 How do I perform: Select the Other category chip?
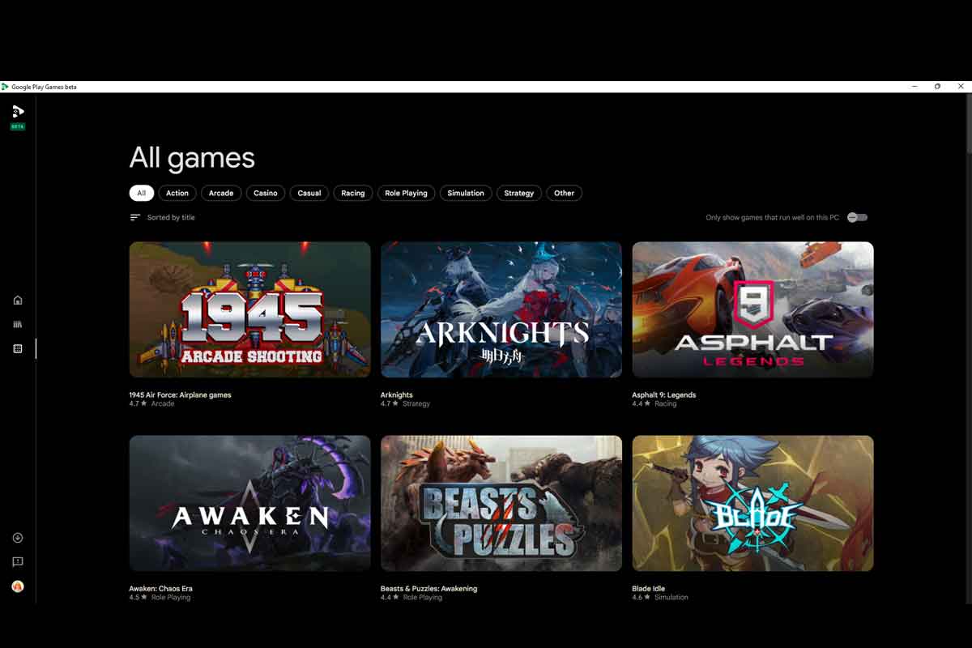(x=564, y=193)
